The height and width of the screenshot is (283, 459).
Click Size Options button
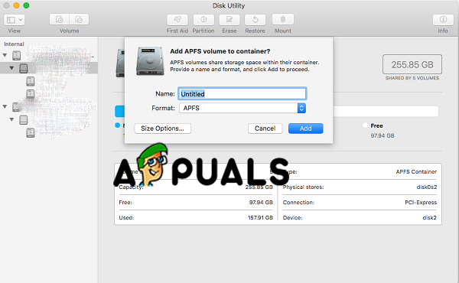(x=162, y=128)
